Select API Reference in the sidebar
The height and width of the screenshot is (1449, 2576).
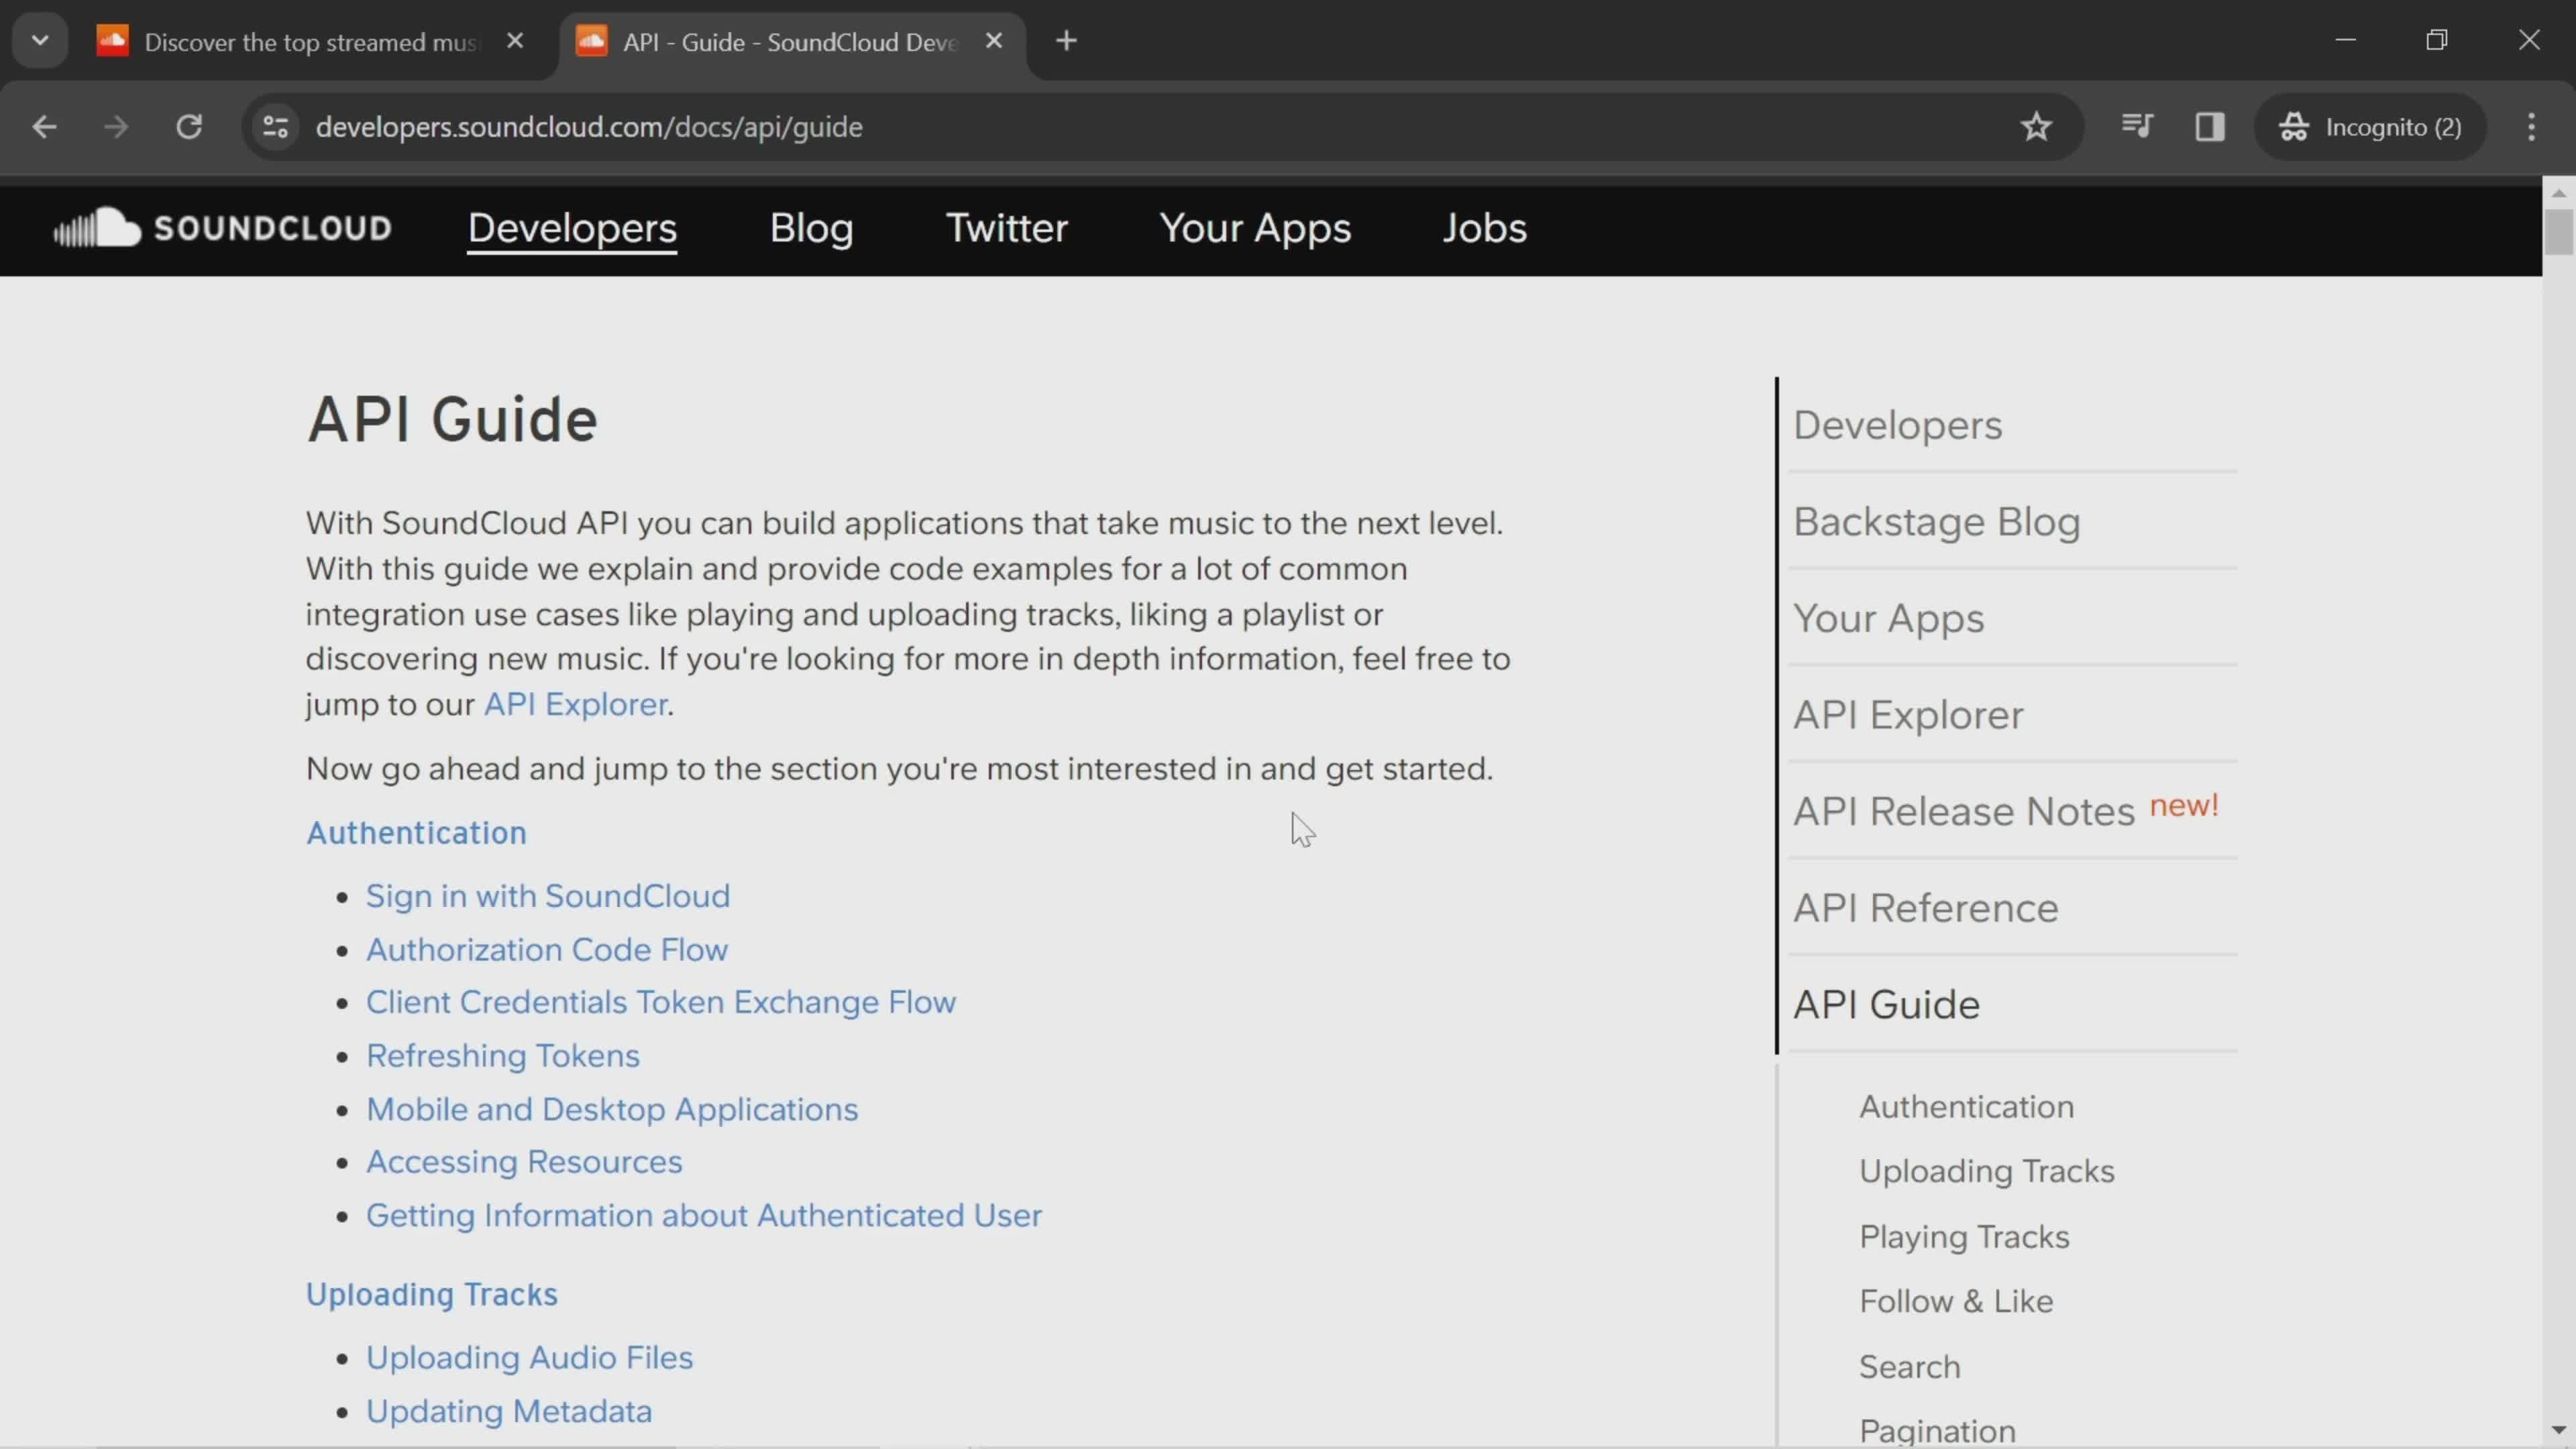point(1925,908)
